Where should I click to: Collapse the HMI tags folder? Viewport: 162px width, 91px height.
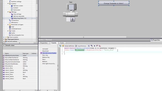[x=8, y=12]
